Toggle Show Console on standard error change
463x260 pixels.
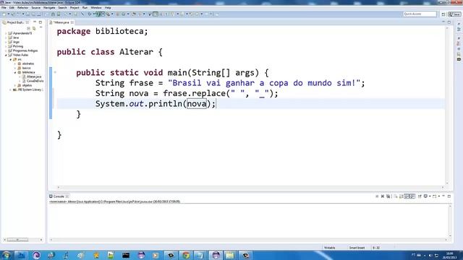click(412, 196)
